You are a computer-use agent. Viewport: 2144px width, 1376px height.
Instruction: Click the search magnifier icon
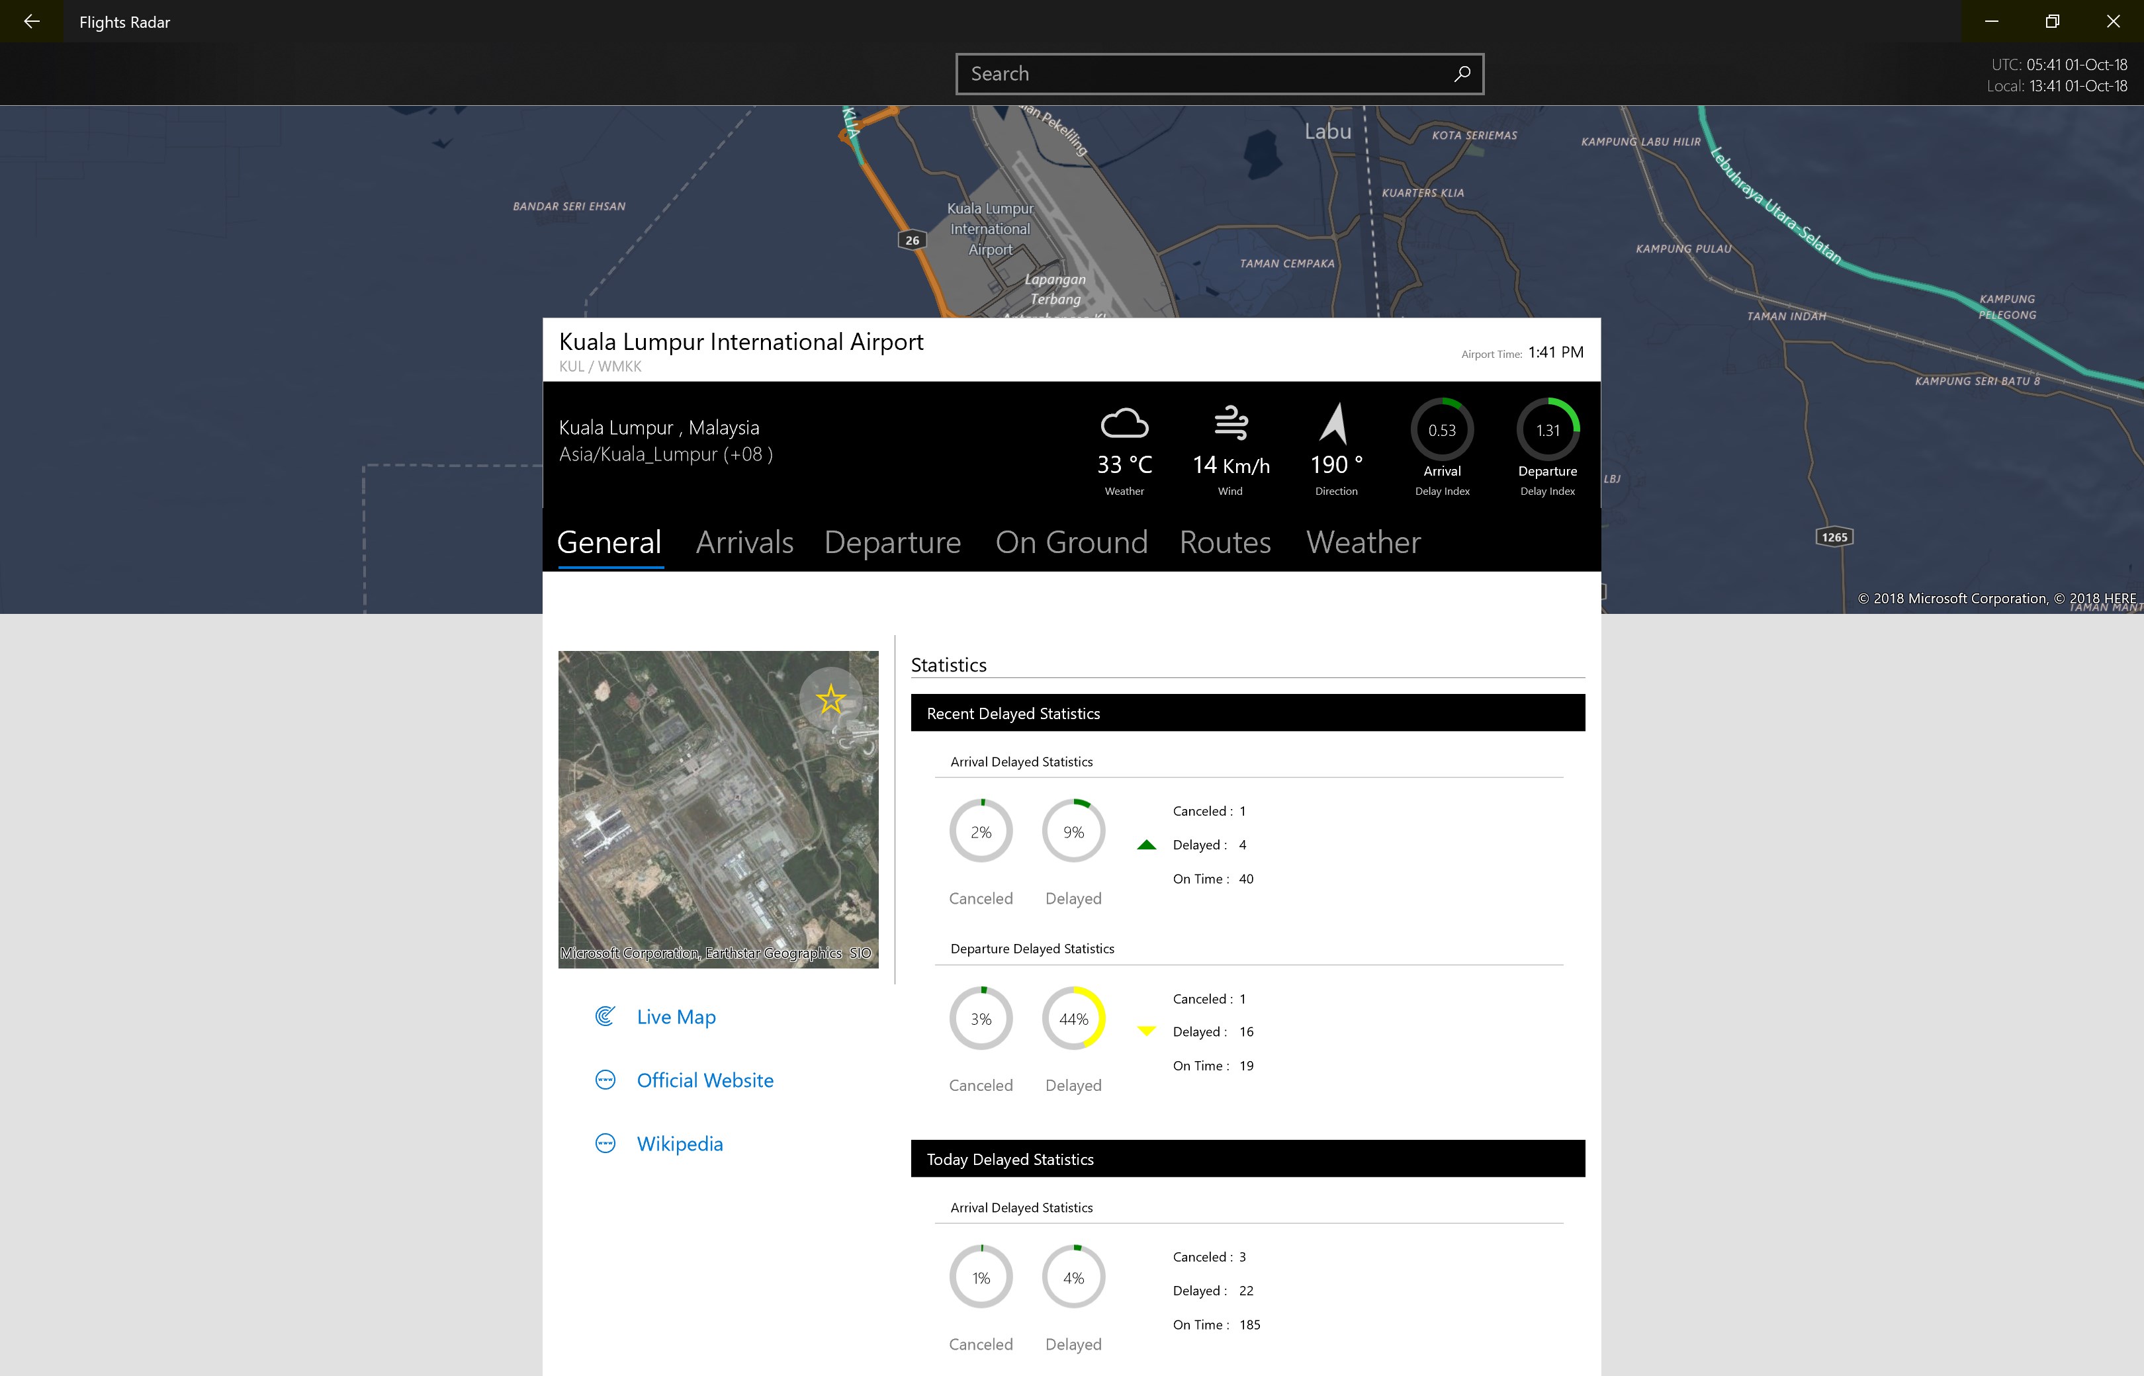coord(1462,74)
